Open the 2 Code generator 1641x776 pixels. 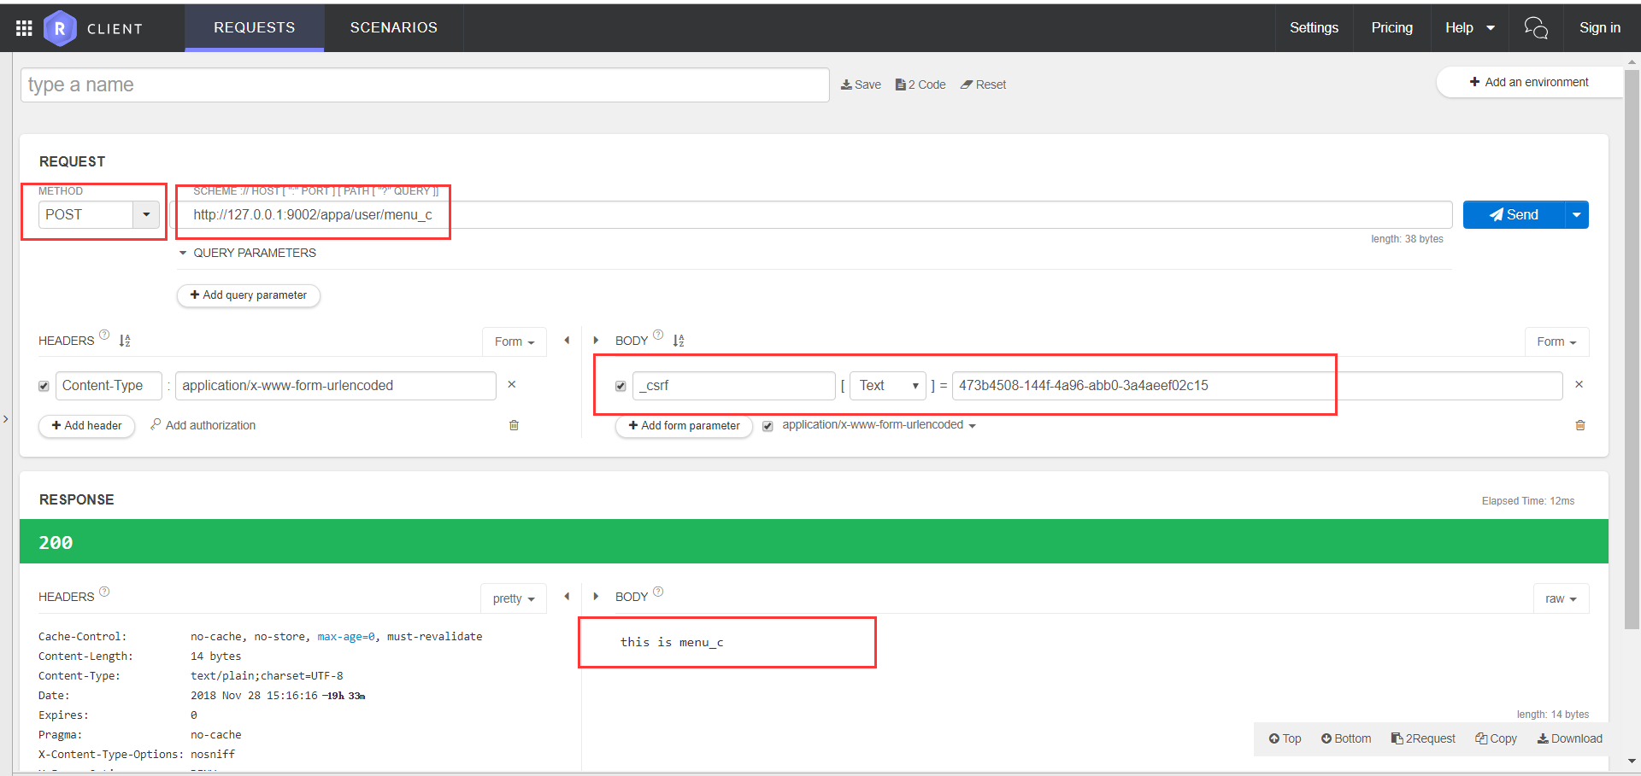920,85
